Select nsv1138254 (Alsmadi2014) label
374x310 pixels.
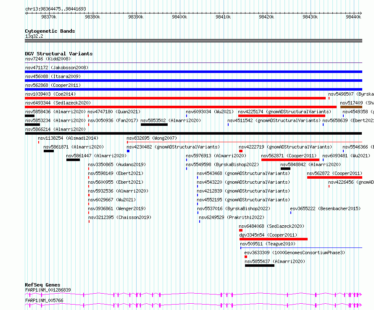(68, 138)
